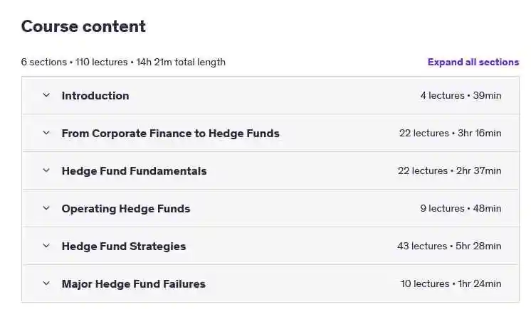The width and height of the screenshot is (531, 309).
Task: Toggle the chevron beside Hedge Fund Fundamentals
Action: point(46,170)
